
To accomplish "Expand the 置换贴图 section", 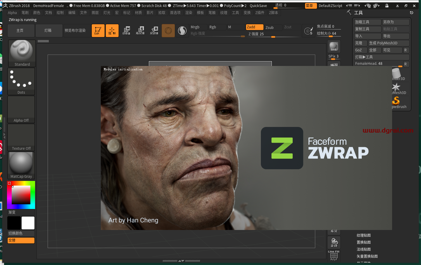I will (364, 242).
